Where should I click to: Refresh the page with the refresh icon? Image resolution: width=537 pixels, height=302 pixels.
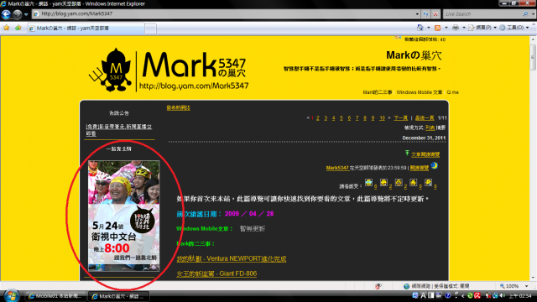pos(425,14)
